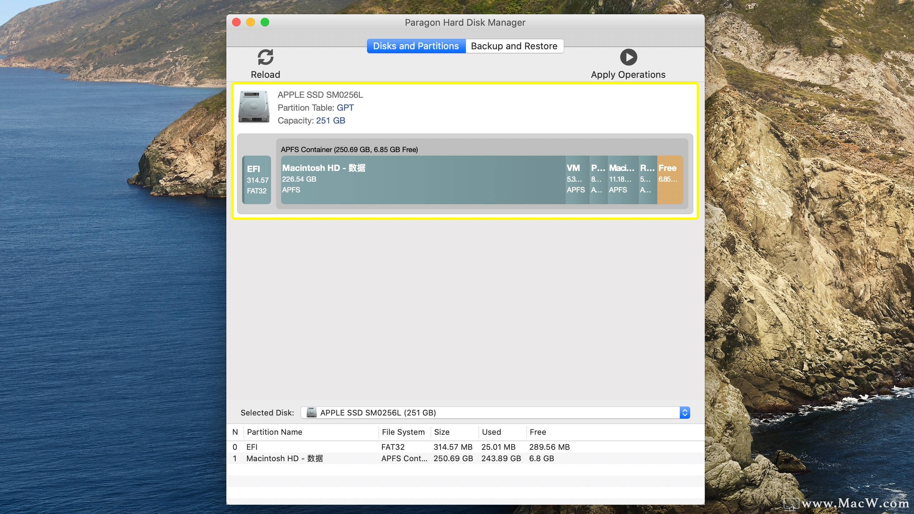
Task: Switch to Disks and Partitions tab
Action: pos(416,46)
